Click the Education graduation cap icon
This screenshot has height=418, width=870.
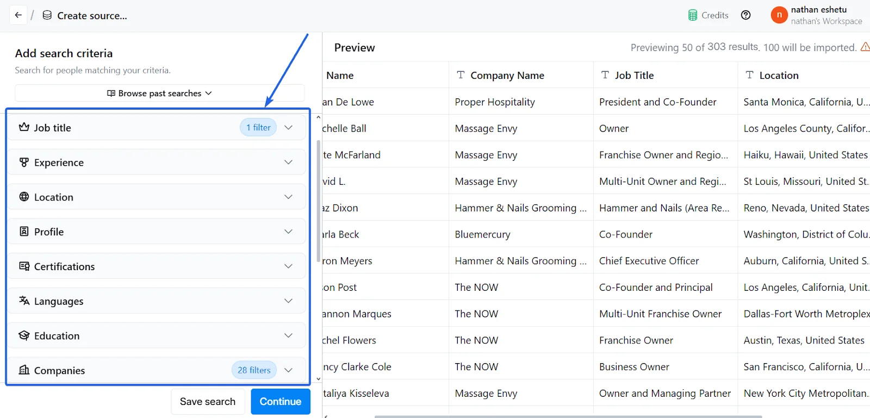point(24,335)
